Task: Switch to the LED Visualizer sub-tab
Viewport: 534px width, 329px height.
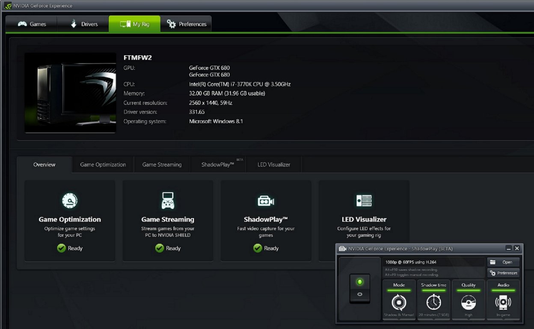Action: (274, 164)
